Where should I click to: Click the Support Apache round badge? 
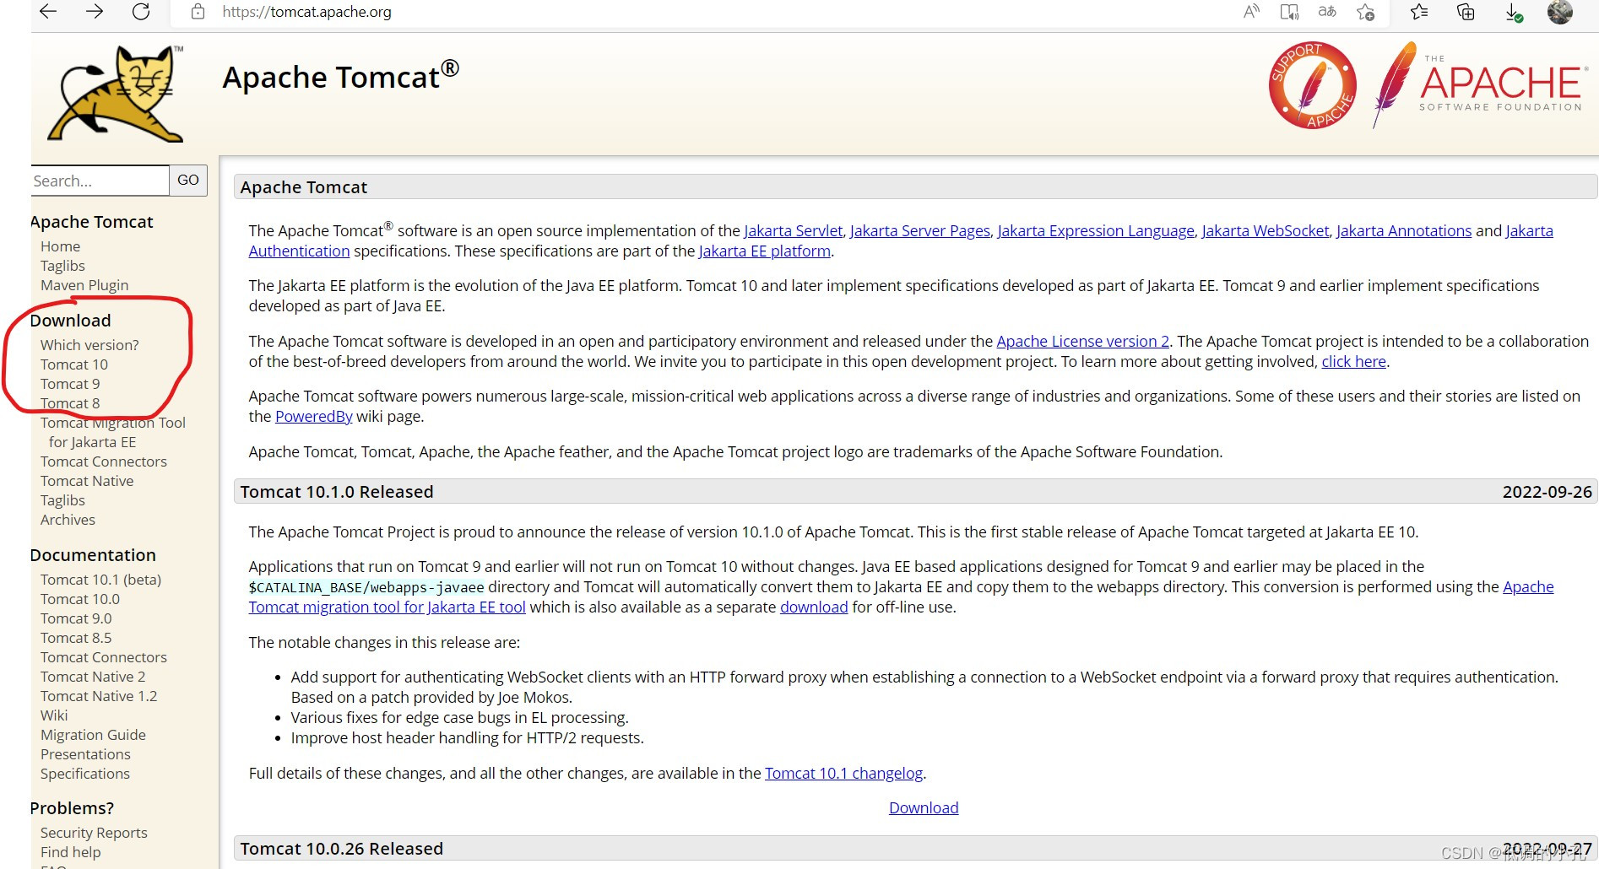pyautogui.click(x=1312, y=85)
